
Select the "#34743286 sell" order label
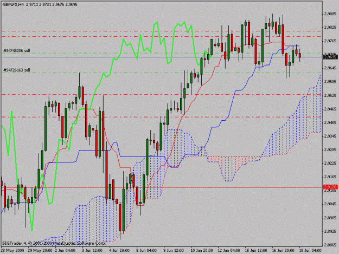pos(17,51)
